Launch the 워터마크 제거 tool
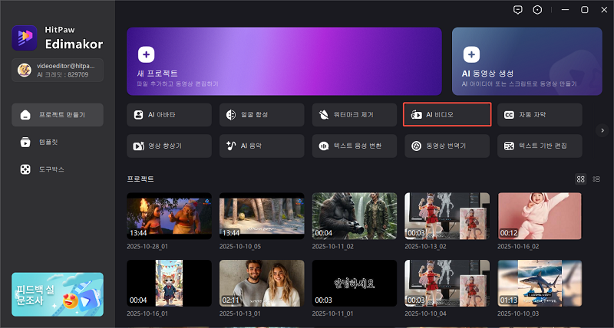 355,114
